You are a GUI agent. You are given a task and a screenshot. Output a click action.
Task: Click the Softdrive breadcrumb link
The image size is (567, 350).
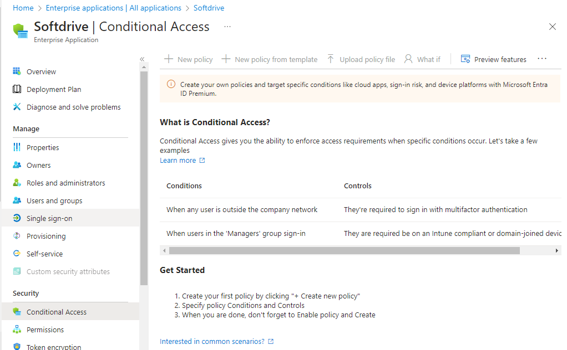coord(209,8)
